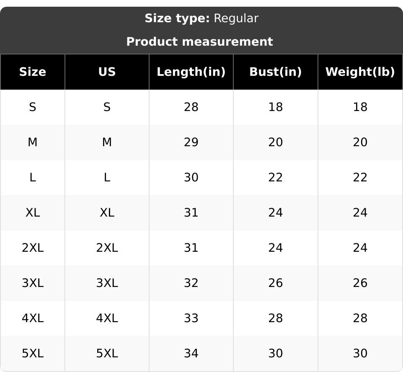Viewport: 403px width, 372px height.
Task: Click Length value 28 in S row
Action: pos(191,107)
